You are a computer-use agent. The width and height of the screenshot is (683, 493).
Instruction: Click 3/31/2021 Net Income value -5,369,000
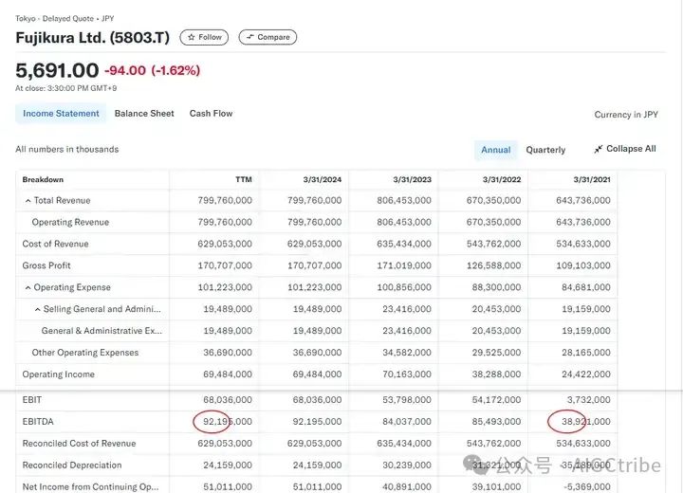click(587, 487)
